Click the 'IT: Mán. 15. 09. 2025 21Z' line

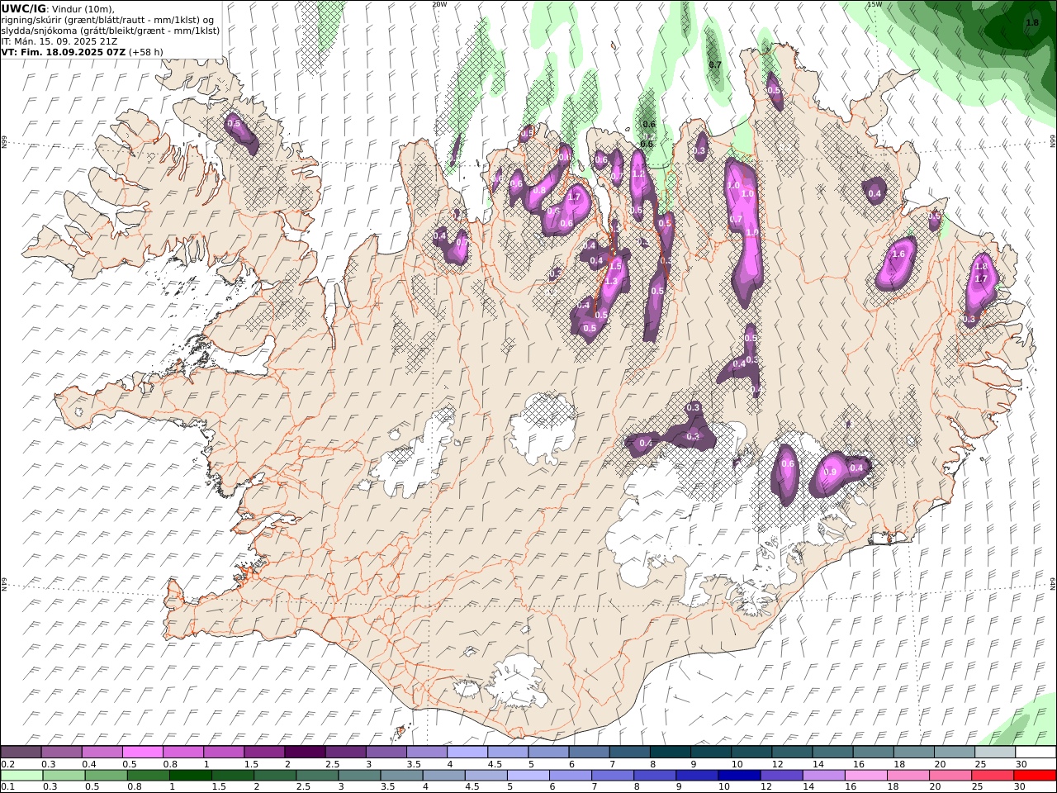pyautogui.click(x=59, y=41)
